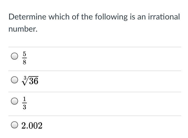Click the word "number." on the second line
Viewport: 188px width, 138px height.
tap(23, 29)
